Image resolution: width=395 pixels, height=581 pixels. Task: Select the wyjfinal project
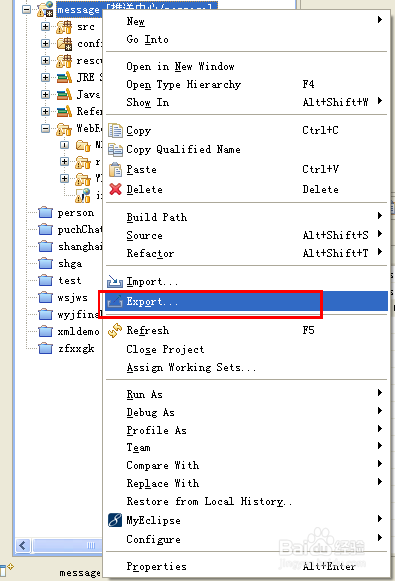coord(80,315)
